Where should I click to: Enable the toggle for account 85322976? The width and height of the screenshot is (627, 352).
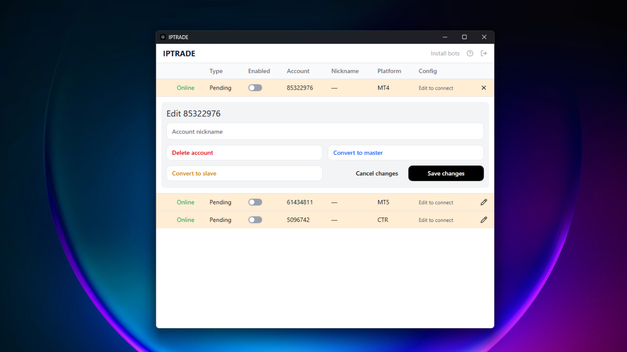(255, 88)
